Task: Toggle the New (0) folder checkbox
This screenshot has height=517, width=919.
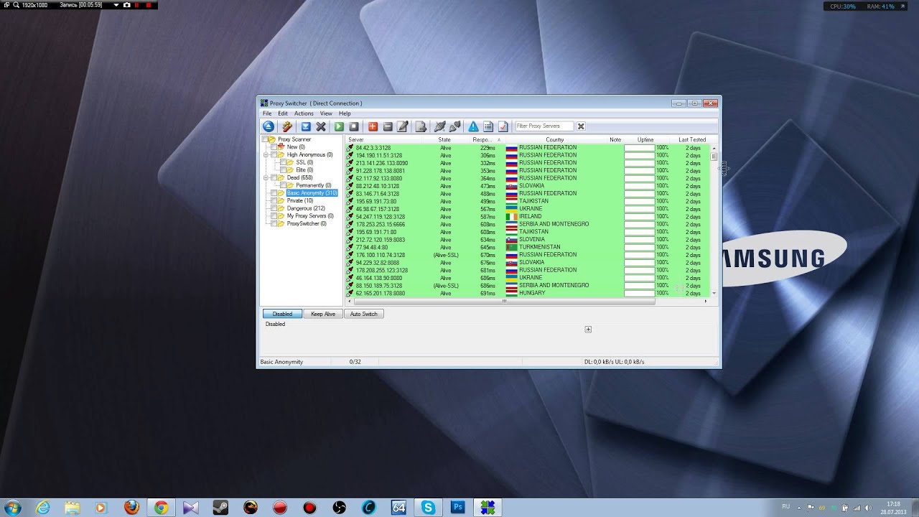Action: point(274,147)
